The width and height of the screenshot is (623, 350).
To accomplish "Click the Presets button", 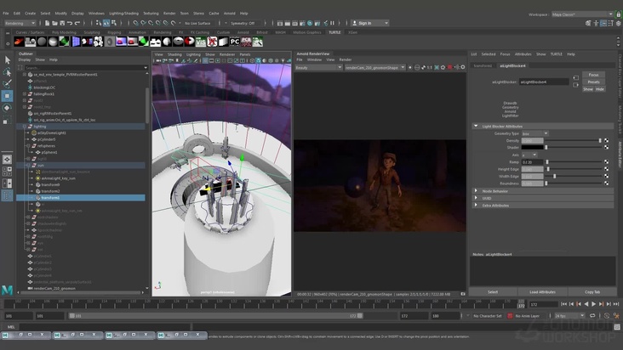I will coord(593,82).
